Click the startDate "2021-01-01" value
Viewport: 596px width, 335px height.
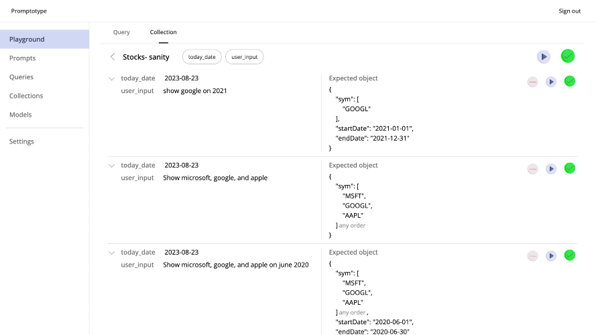pyautogui.click(x=393, y=129)
